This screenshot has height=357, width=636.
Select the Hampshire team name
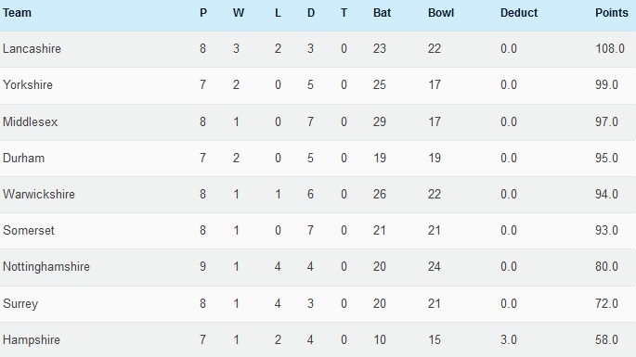click(x=32, y=340)
